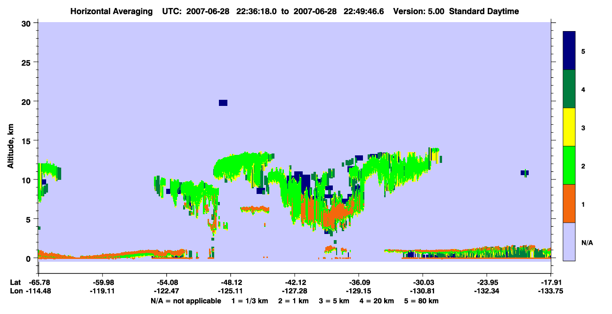The image size is (612, 314).
Task: Click 'Standard Daytime' in the title
Action: (x=484, y=11)
